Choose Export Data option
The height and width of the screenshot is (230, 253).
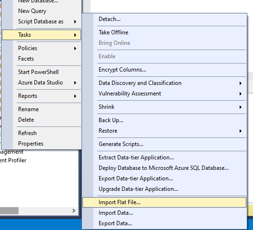tap(164, 223)
